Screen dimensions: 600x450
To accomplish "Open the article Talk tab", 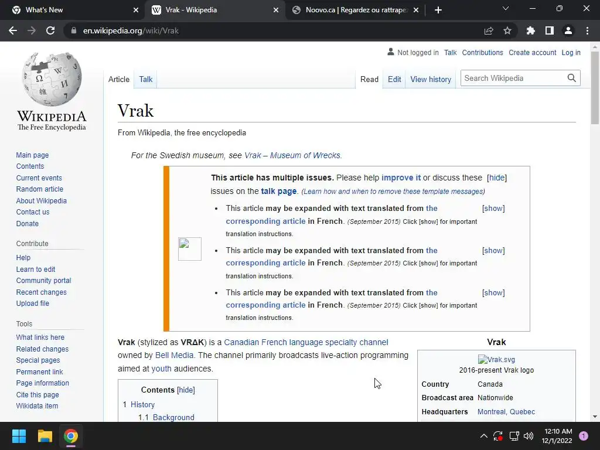I will tap(145, 79).
